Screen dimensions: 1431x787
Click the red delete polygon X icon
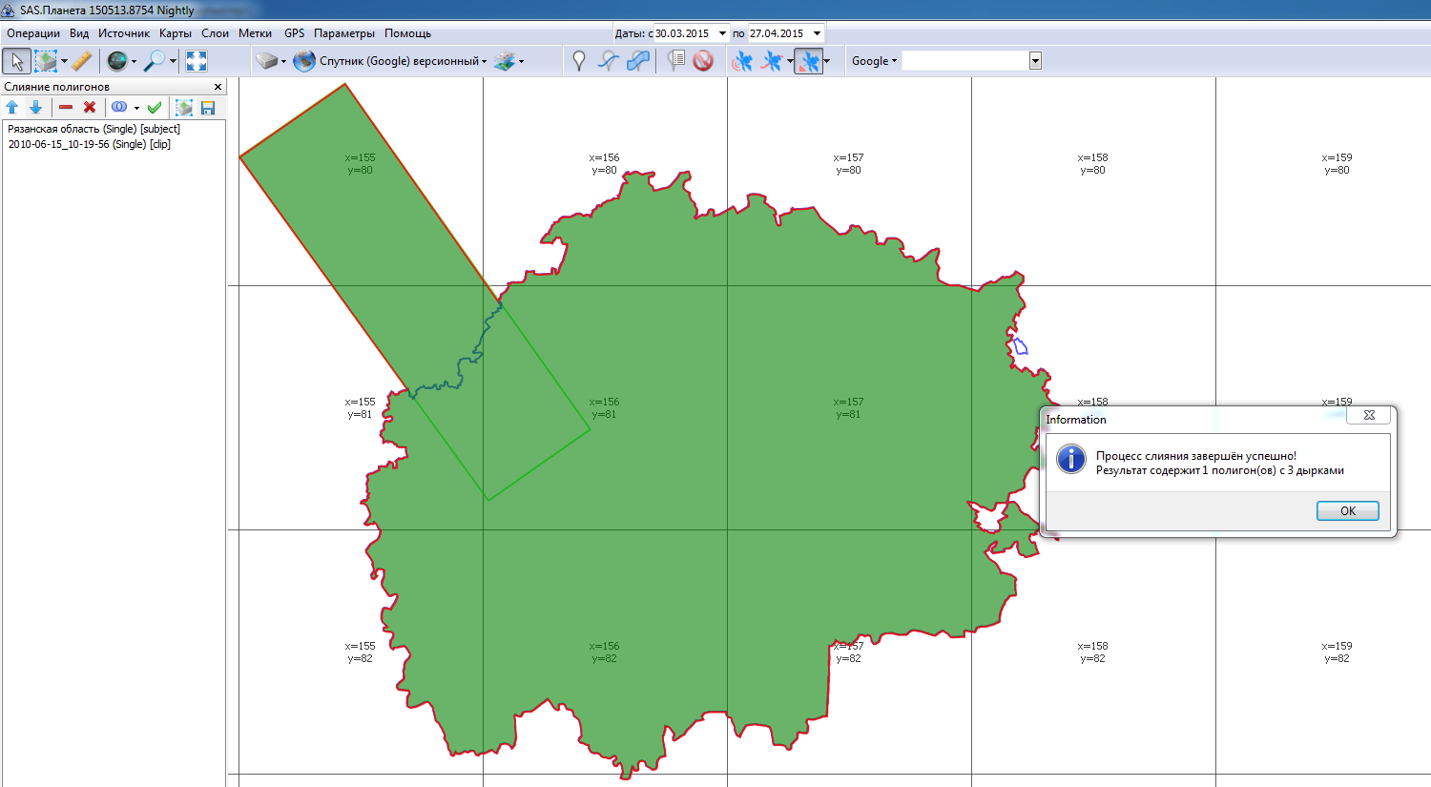[90, 108]
